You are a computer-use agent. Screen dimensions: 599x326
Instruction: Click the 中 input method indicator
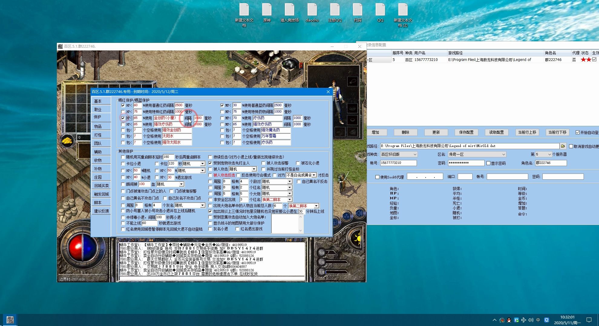(x=538, y=320)
